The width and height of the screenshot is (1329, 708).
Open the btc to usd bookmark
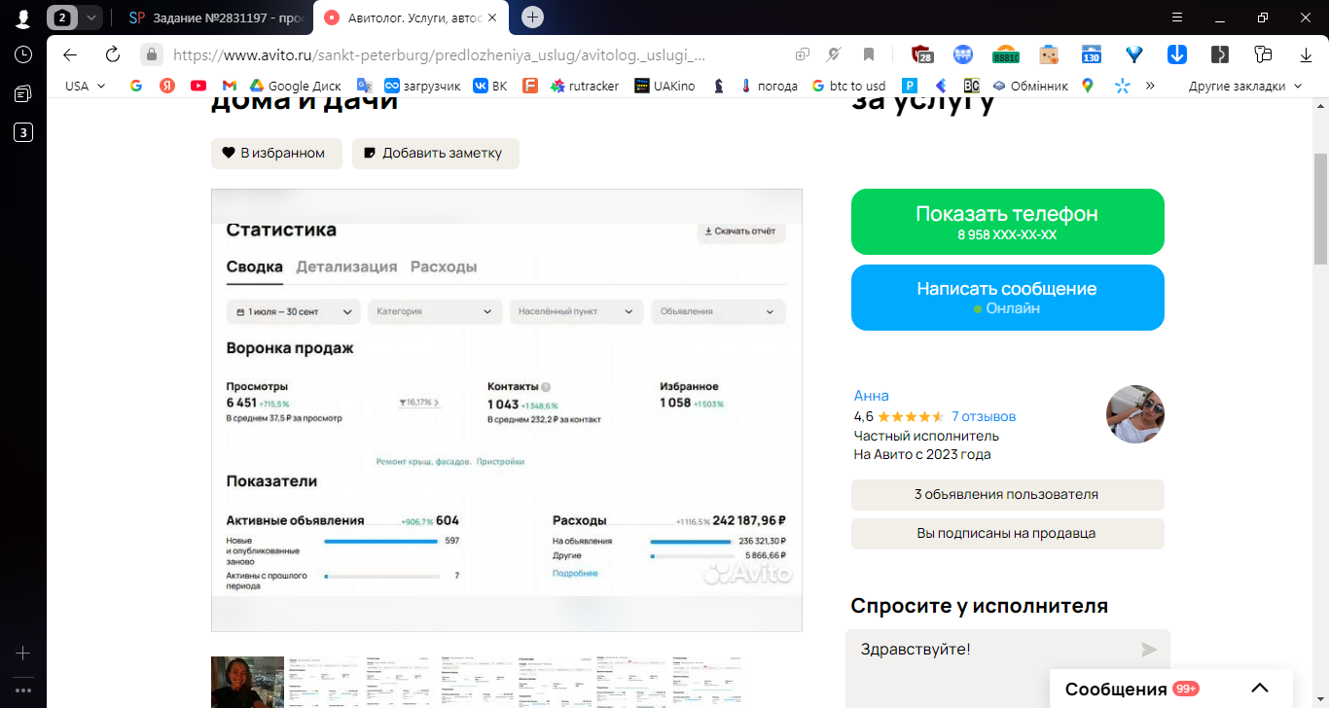tap(848, 86)
